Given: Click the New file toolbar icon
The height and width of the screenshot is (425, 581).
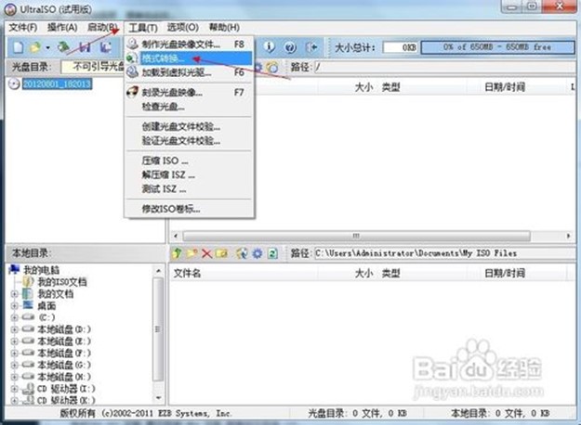Looking at the screenshot, I should [16, 46].
